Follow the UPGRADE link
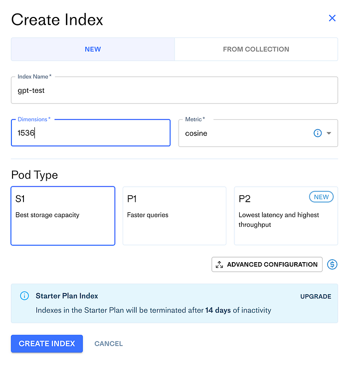The width and height of the screenshot is (349, 373). click(316, 297)
